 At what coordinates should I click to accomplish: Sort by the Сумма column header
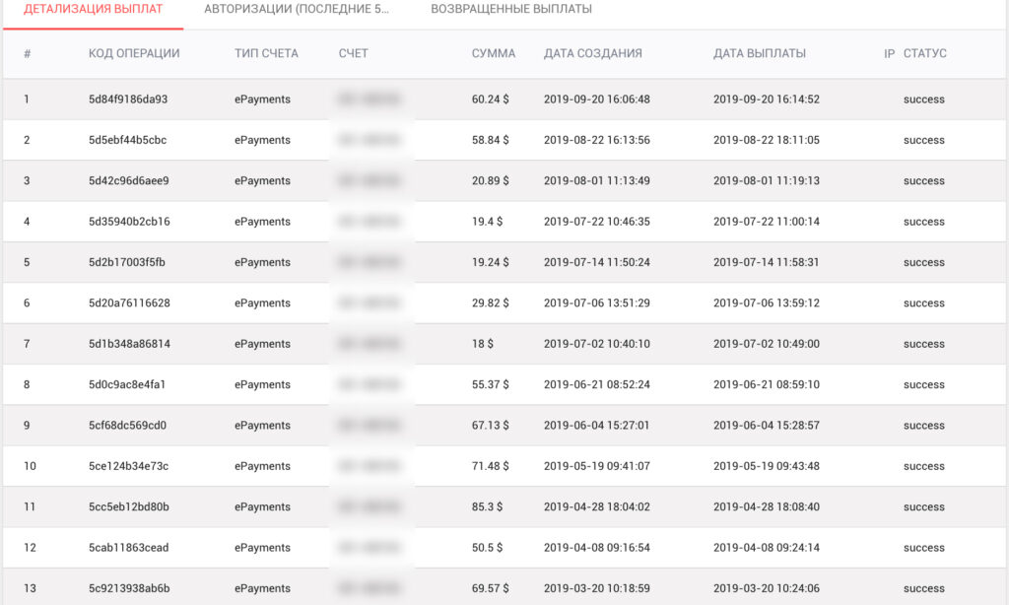[x=494, y=53]
